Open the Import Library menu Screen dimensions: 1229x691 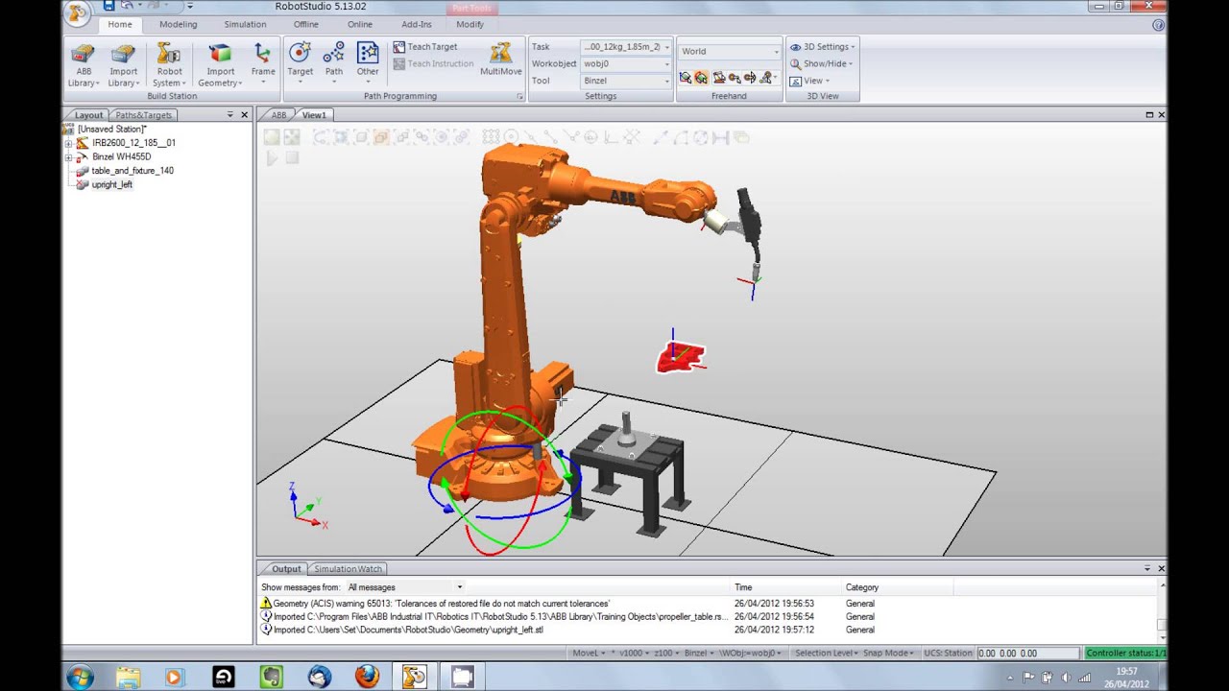(x=123, y=65)
